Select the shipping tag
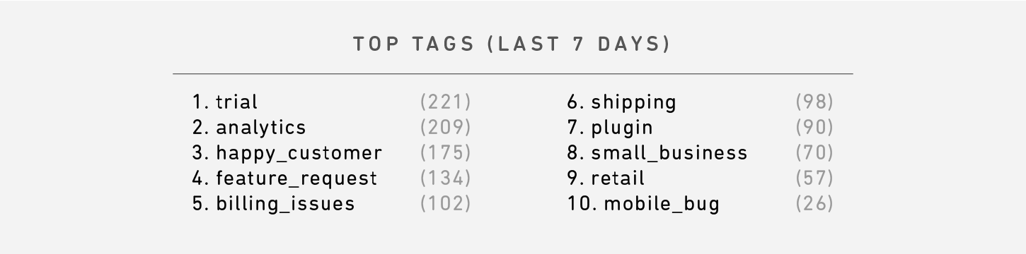 (634, 102)
